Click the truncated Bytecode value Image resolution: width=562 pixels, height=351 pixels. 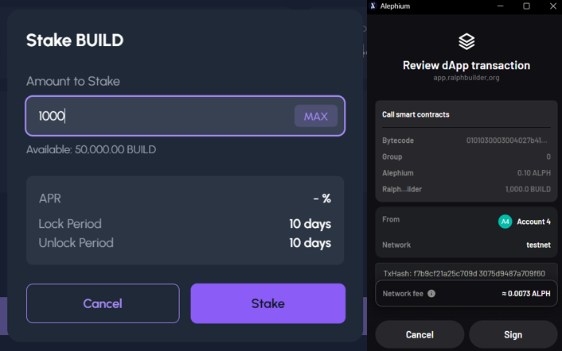click(508, 141)
